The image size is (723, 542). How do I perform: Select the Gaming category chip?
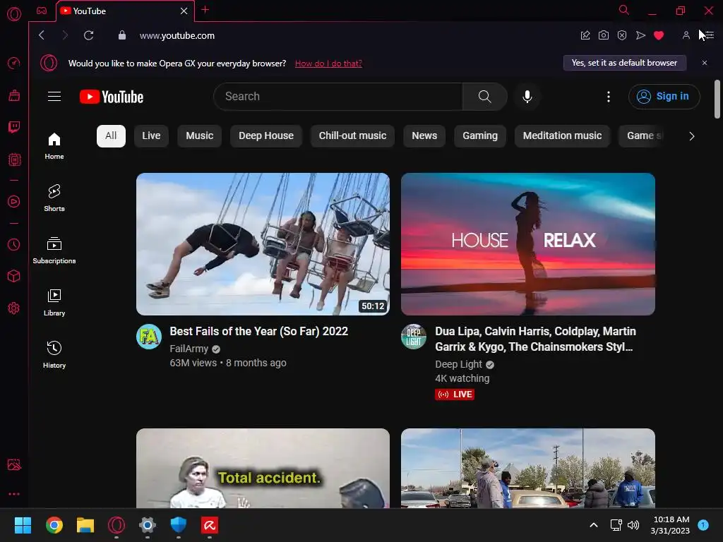tap(480, 136)
